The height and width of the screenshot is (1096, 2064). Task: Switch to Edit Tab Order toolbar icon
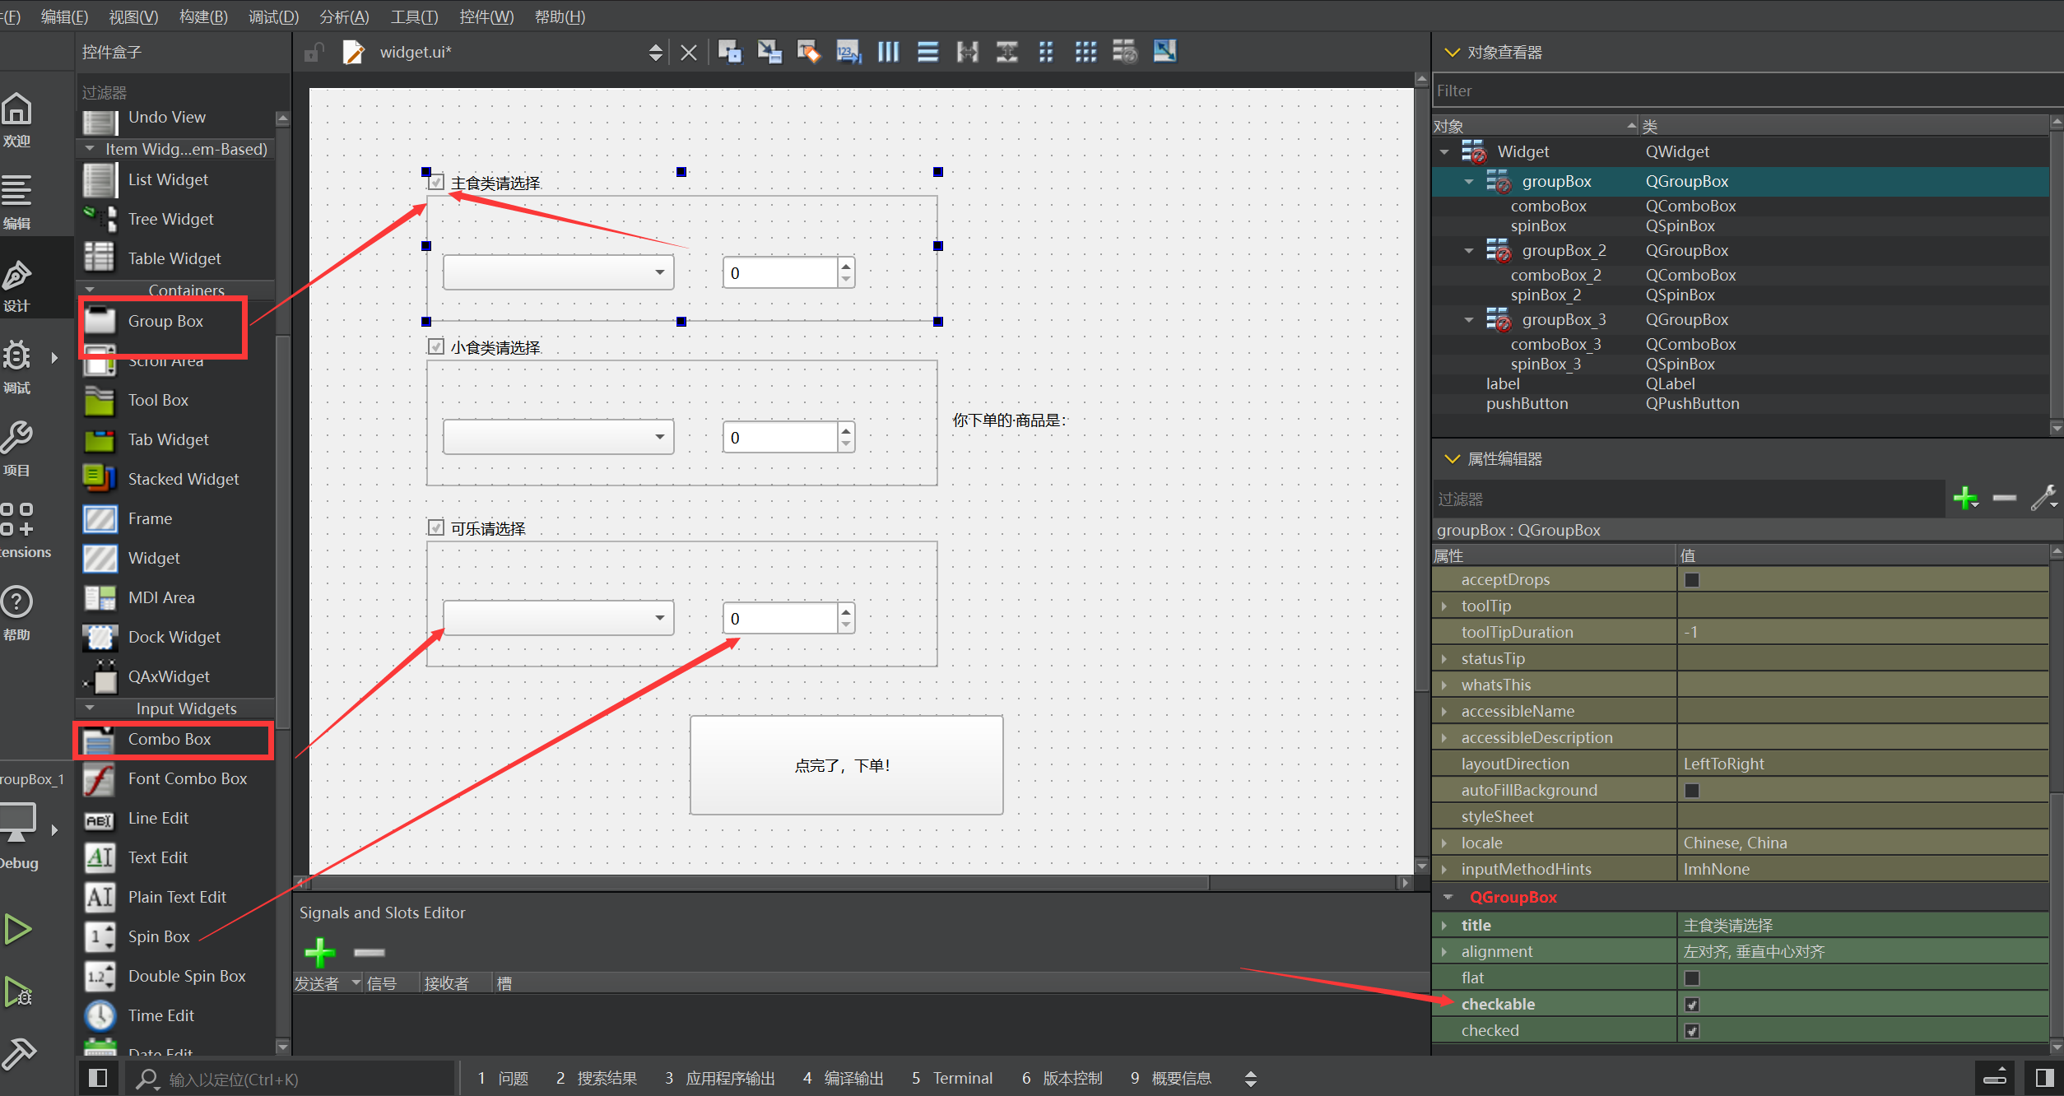[848, 52]
